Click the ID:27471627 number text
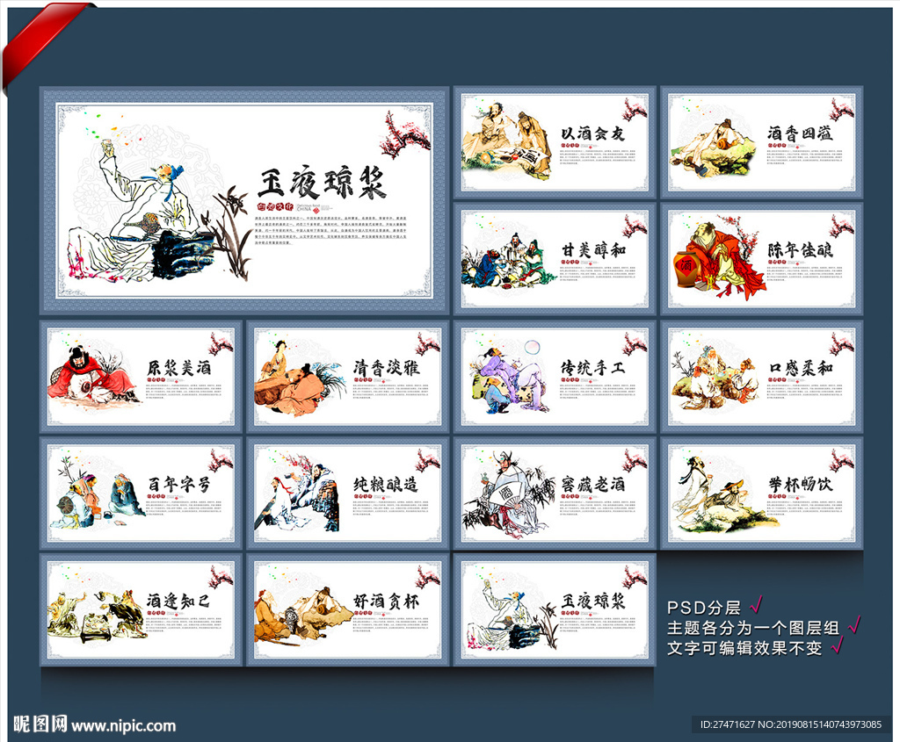The image size is (900, 742). [727, 724]
